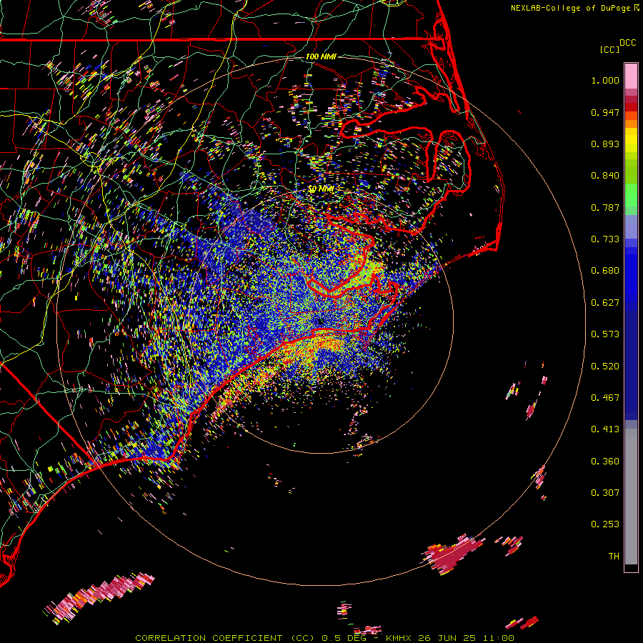Screen dimensions: 643x643
Task: Select the 0.573 scale value
Action: coord(605,334)
